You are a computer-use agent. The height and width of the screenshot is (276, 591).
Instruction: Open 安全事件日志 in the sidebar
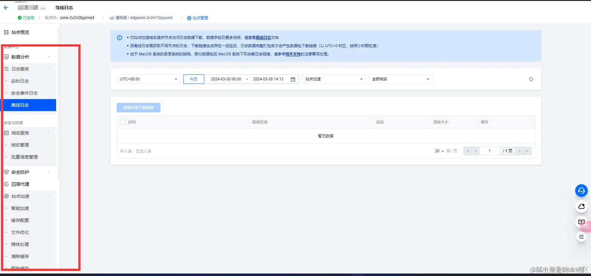(24, 93)
